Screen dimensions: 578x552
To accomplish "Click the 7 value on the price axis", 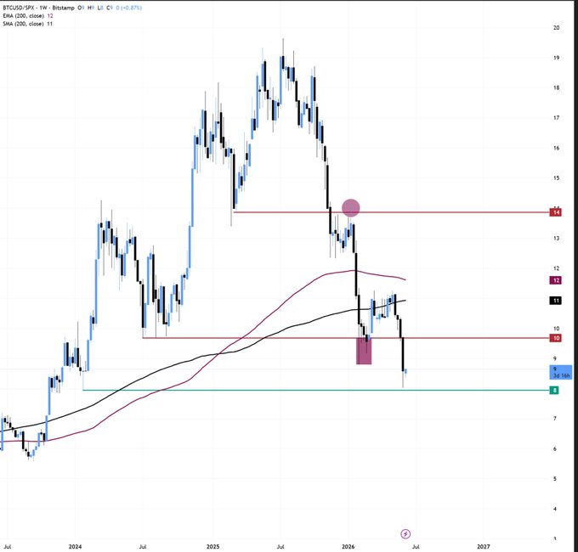I will [x=555, y=419].
